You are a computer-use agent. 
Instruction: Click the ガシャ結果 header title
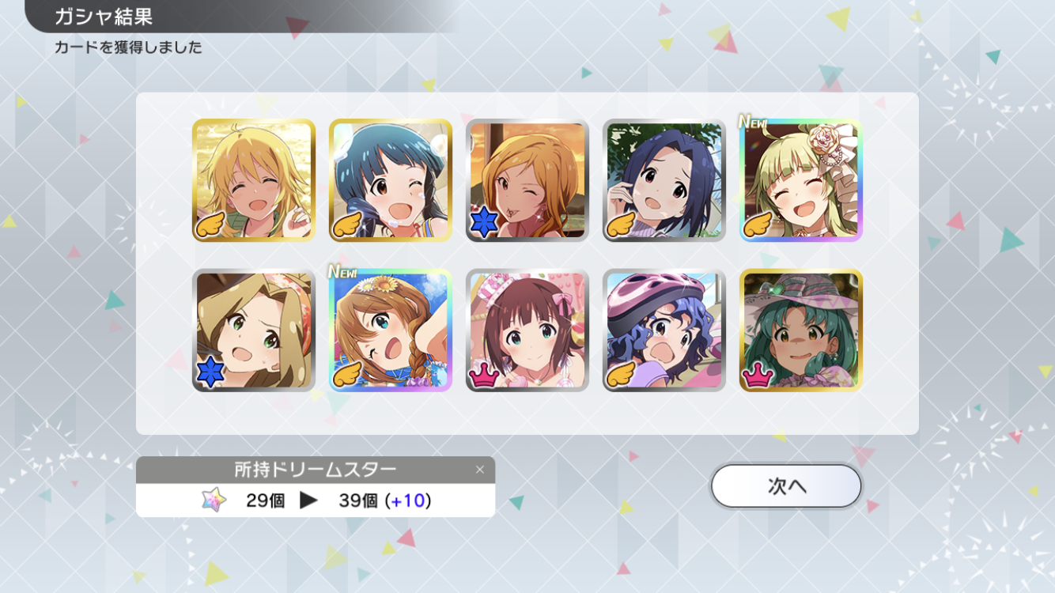pos(104,16)
